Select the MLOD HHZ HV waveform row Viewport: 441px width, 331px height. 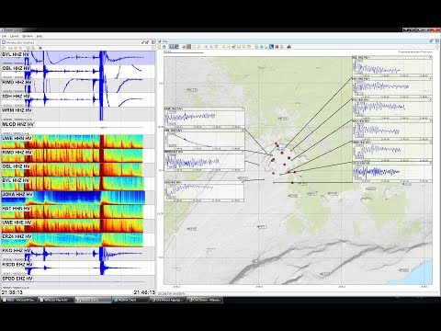[x=78, y=128]
